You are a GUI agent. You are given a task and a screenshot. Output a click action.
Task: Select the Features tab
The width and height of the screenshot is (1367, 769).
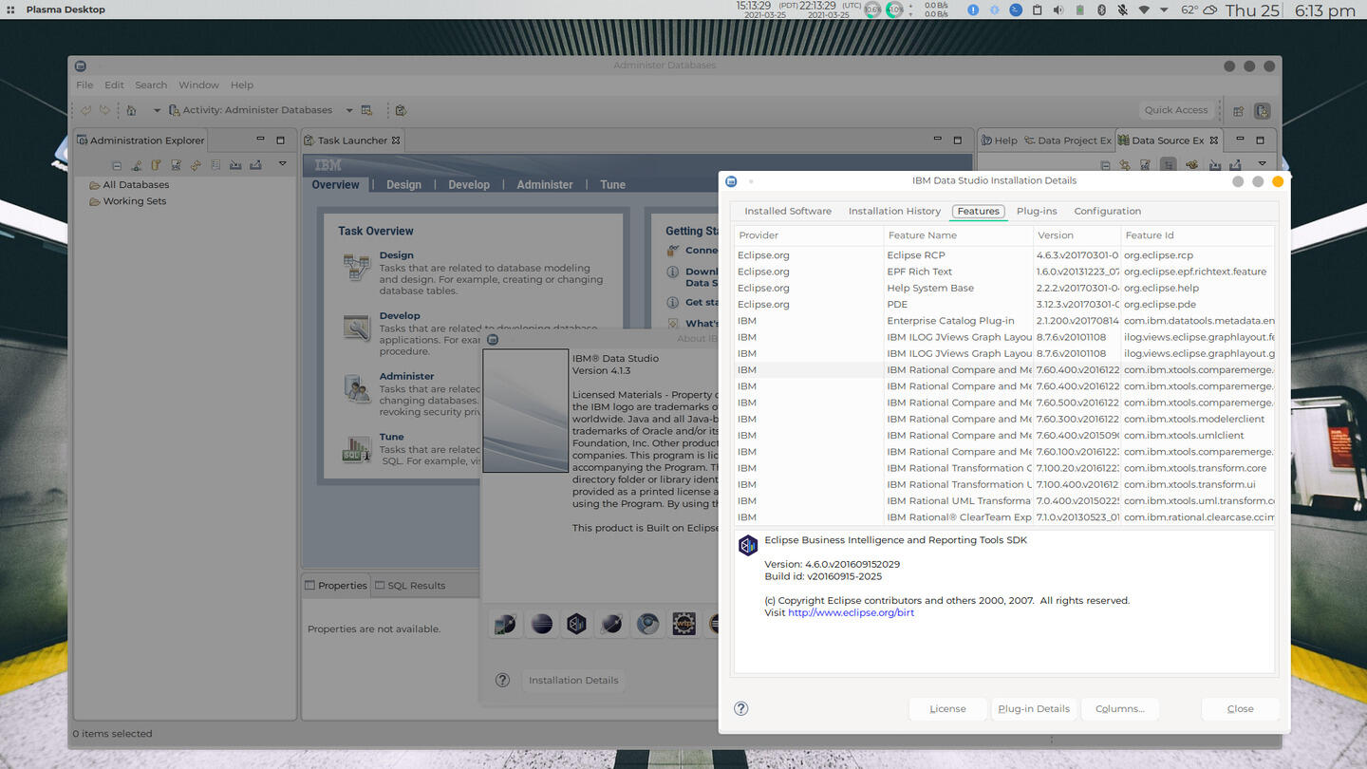[978, 211]
